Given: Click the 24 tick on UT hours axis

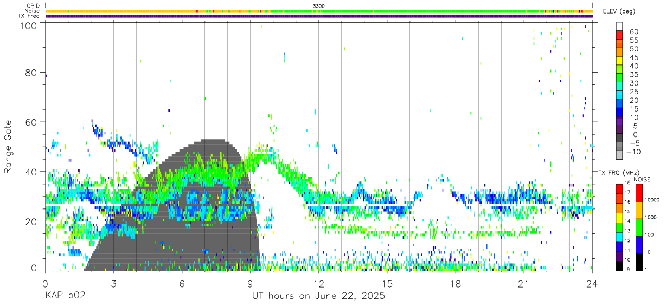Looking at the screenshot, I should [x=592, y=284].
